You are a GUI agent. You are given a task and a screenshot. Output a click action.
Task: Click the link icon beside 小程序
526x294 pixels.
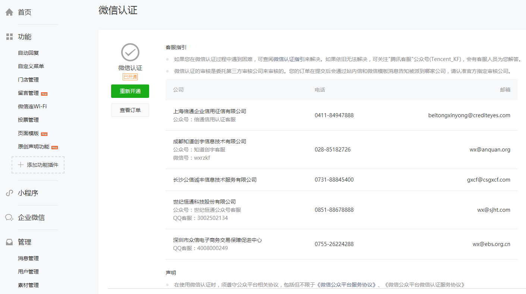9,193
